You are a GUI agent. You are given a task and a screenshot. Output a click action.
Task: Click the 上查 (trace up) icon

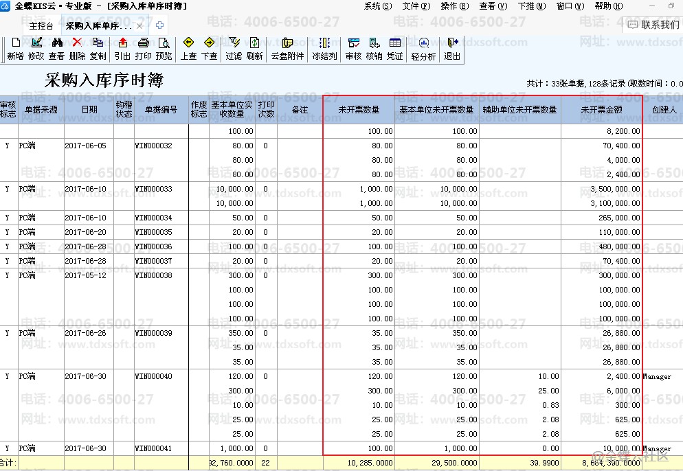click(188, 42)
